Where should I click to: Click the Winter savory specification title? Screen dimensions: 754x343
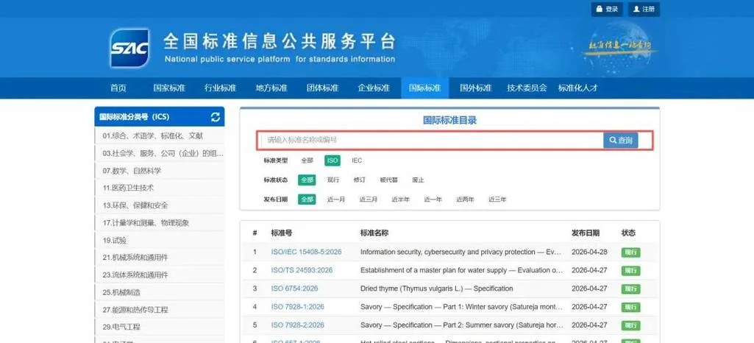[x=462, y=306]
